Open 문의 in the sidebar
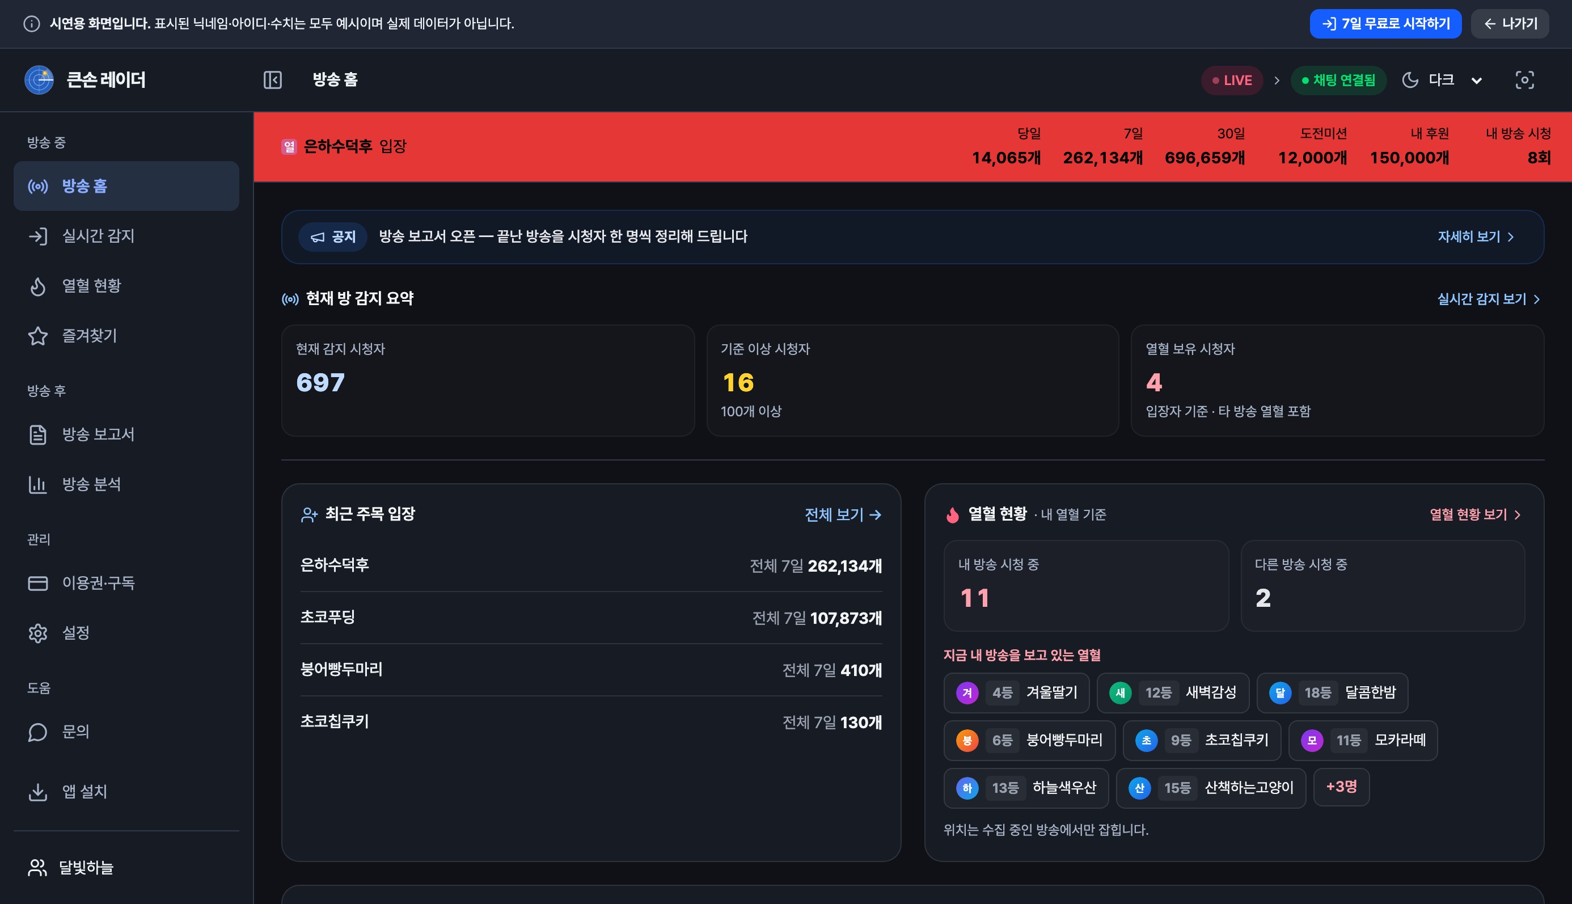This screenshot has width=1572, height=904. [x=126, y=732]
